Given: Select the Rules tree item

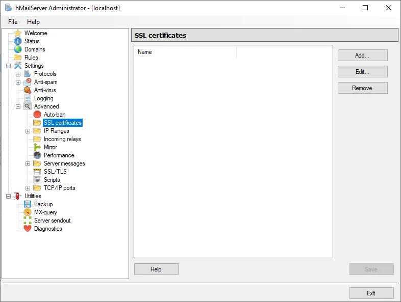Looking at the screenshot, I should point(31,58).
